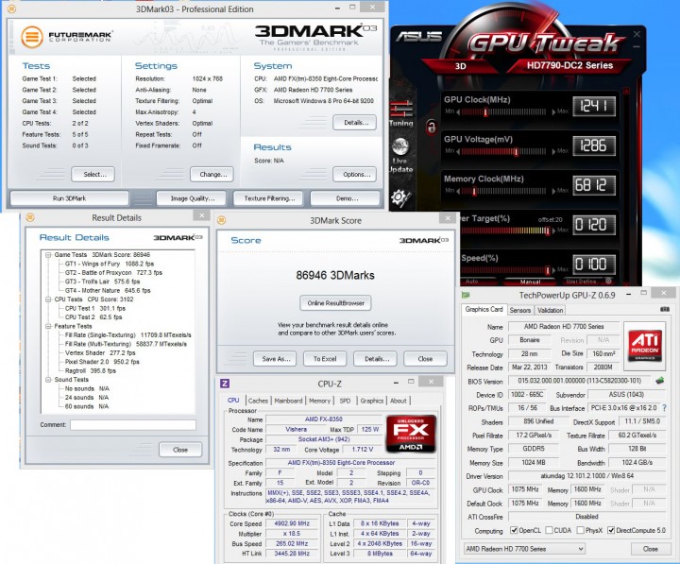This screenshot has width=680, height=564.
Task: Open fan User Define gear icon
Action: (x=609, y=282)
